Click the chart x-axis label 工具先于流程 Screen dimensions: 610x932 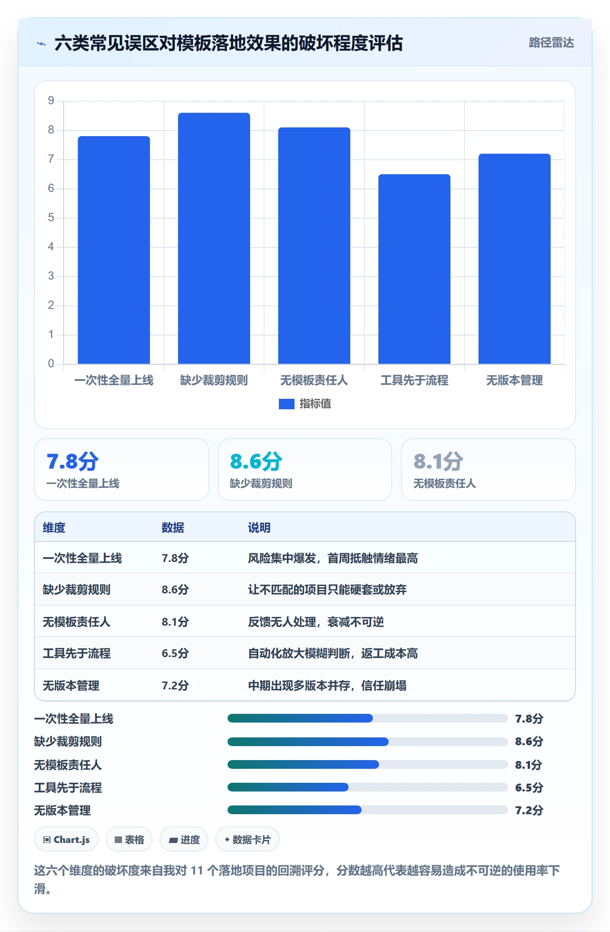click(414, 380)
